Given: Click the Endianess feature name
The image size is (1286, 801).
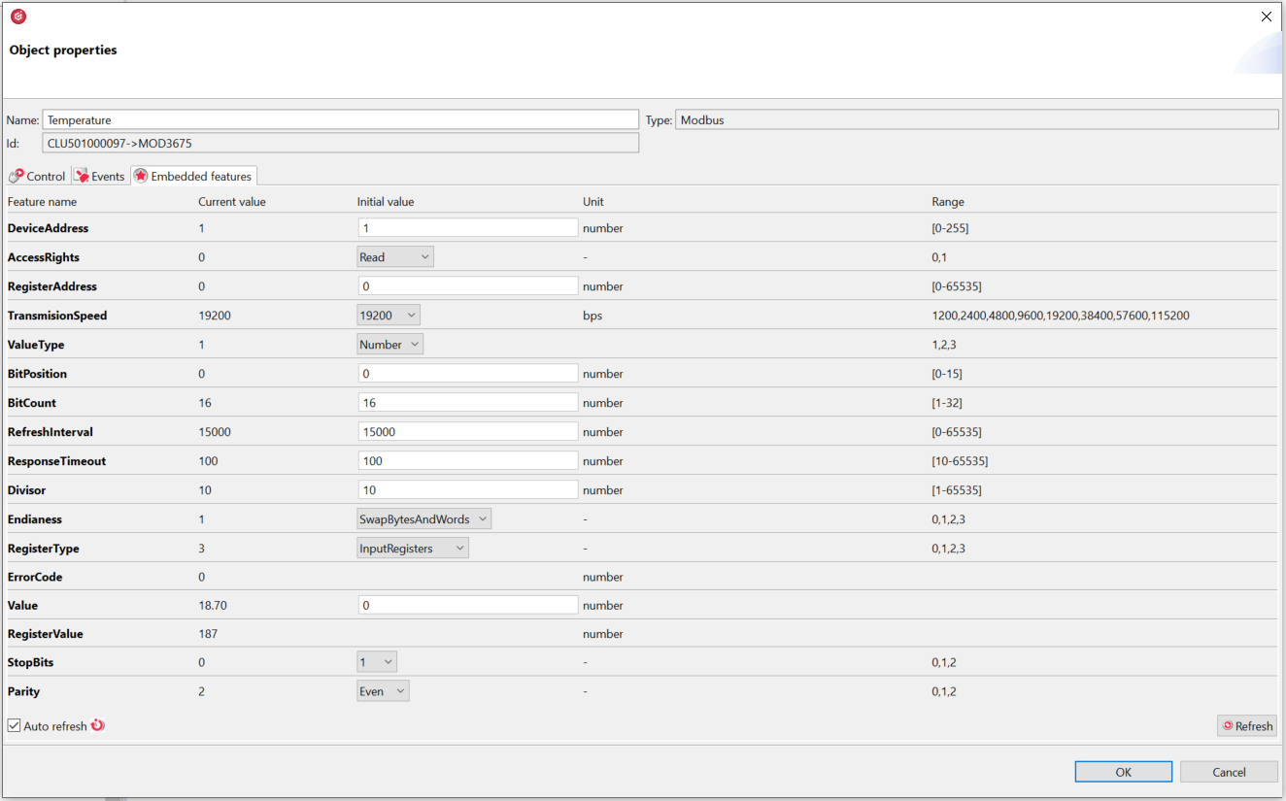Looking at the screenshot, I should coord(35,519).
